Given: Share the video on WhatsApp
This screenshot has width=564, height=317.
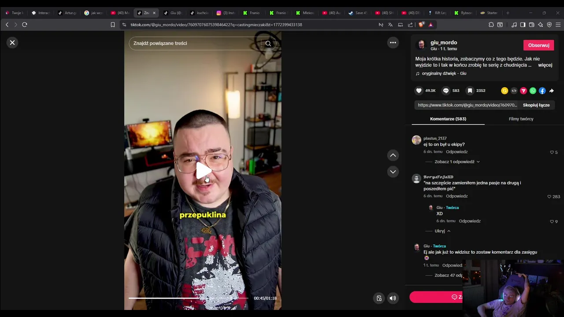Looking at the screenshot, I should click(533, 91).
